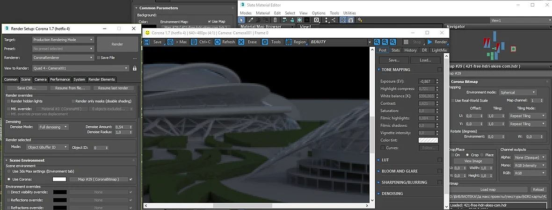Click the Stop square icon in Corona VFB

pyautogui.click(x=406, y=42)
